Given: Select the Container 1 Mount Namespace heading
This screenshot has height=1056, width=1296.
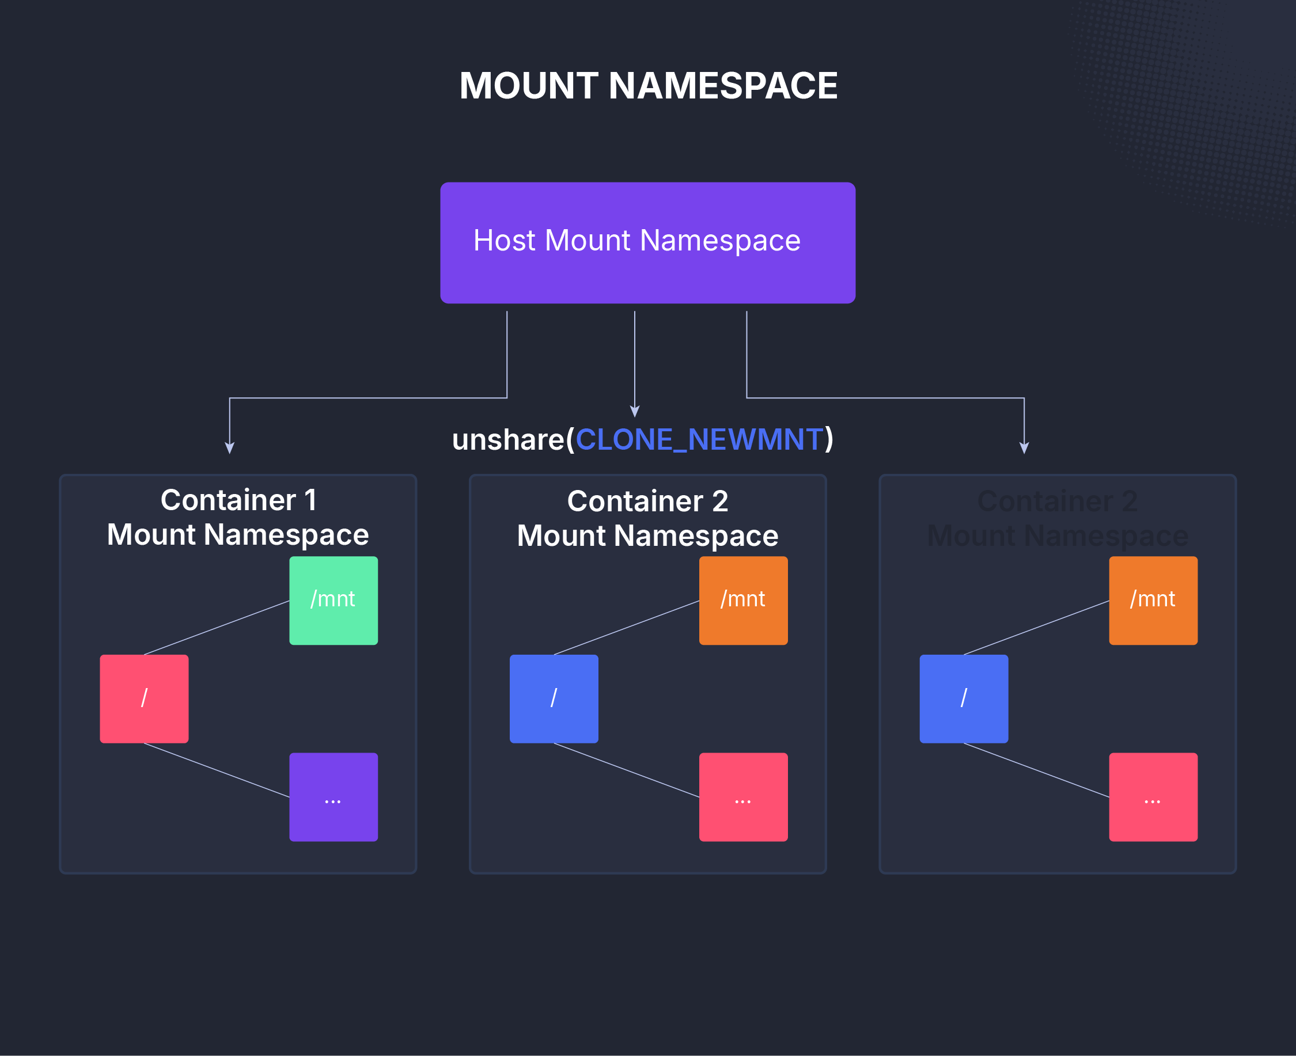Looking at the screenshot, I should (x=237, y=517).
